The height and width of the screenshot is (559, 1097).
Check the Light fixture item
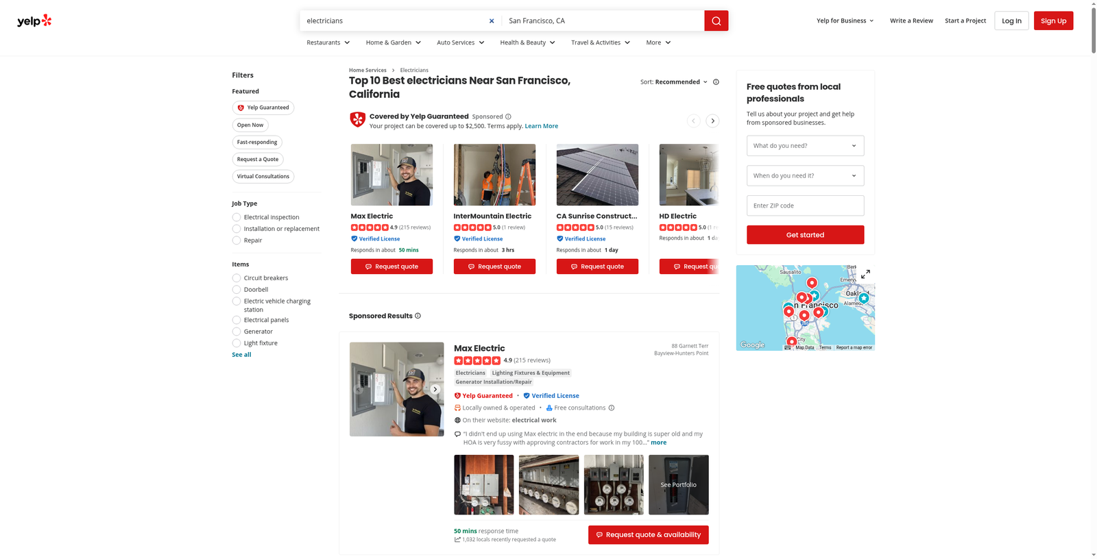click(x=236, y=343)
